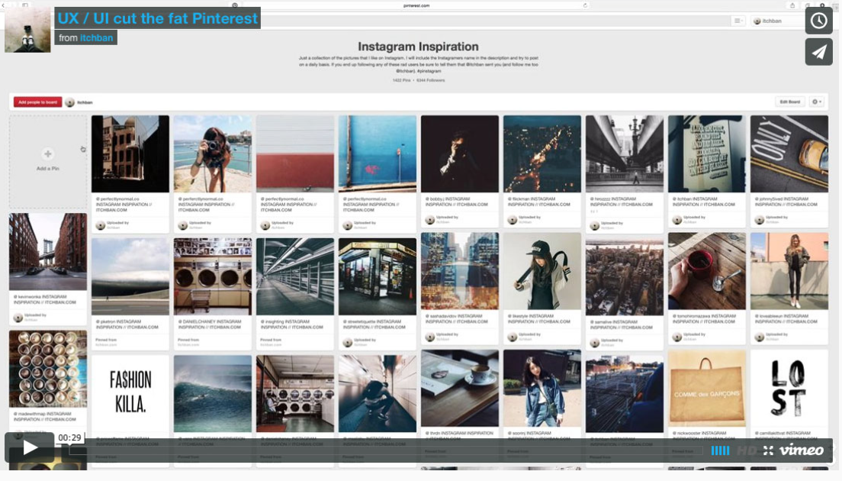Open the uploader portrait beside the title
Image resolution: width=842 pixels, height=481 pixels.
27,30
